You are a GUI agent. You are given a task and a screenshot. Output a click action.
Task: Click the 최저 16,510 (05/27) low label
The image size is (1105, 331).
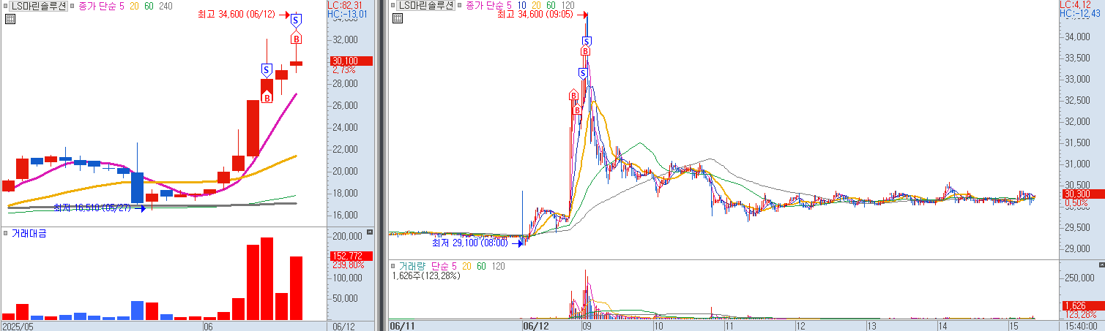coord(92,208)
